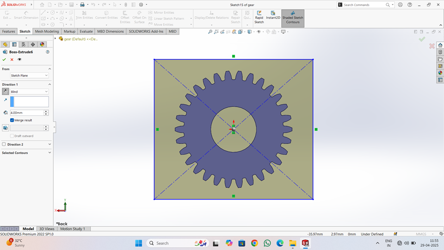Expand the Selected Contours section
The height and width of the screenshot is (250, 444).
(x=49, y=153)
